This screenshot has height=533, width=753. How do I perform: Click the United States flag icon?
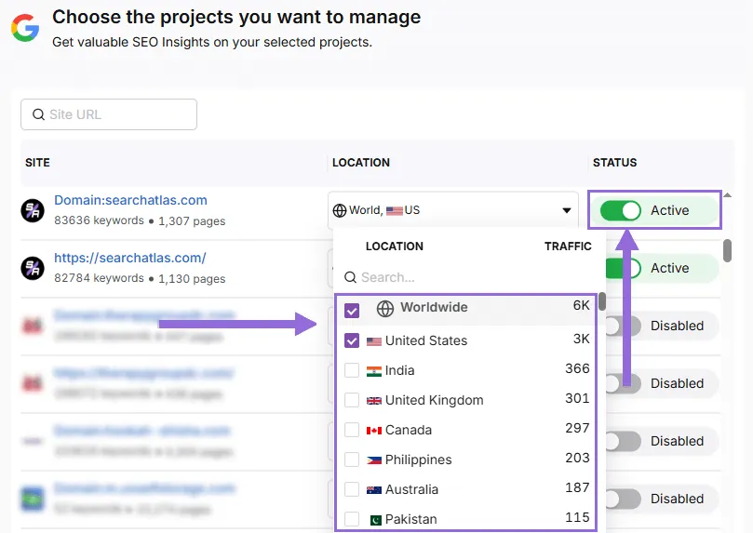coord(374,341)
